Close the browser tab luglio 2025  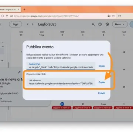click(18, 10)
